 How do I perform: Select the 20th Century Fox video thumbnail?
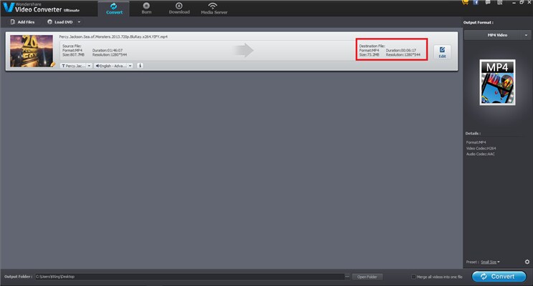point(32,51)
